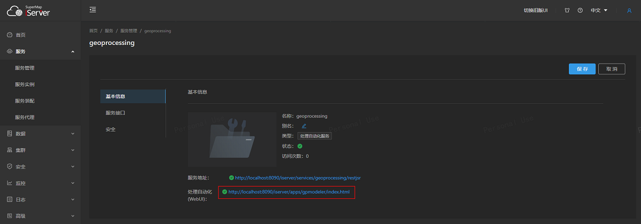
Task: Click the 保存 button
Action: [582, 69]
